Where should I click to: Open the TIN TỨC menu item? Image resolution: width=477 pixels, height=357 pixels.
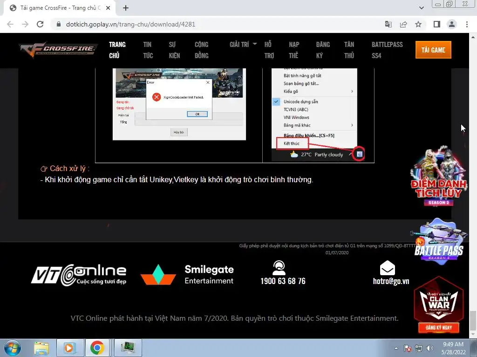pyautogui.click(x=148, y=50)
